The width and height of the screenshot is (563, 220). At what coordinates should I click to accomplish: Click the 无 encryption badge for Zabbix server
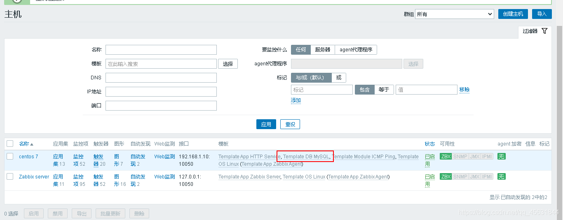[x=502, y=176]
